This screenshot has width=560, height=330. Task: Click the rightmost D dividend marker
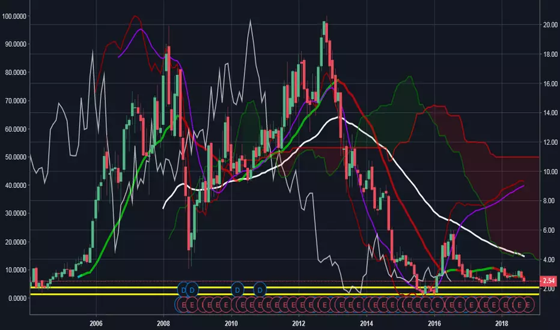260,290
